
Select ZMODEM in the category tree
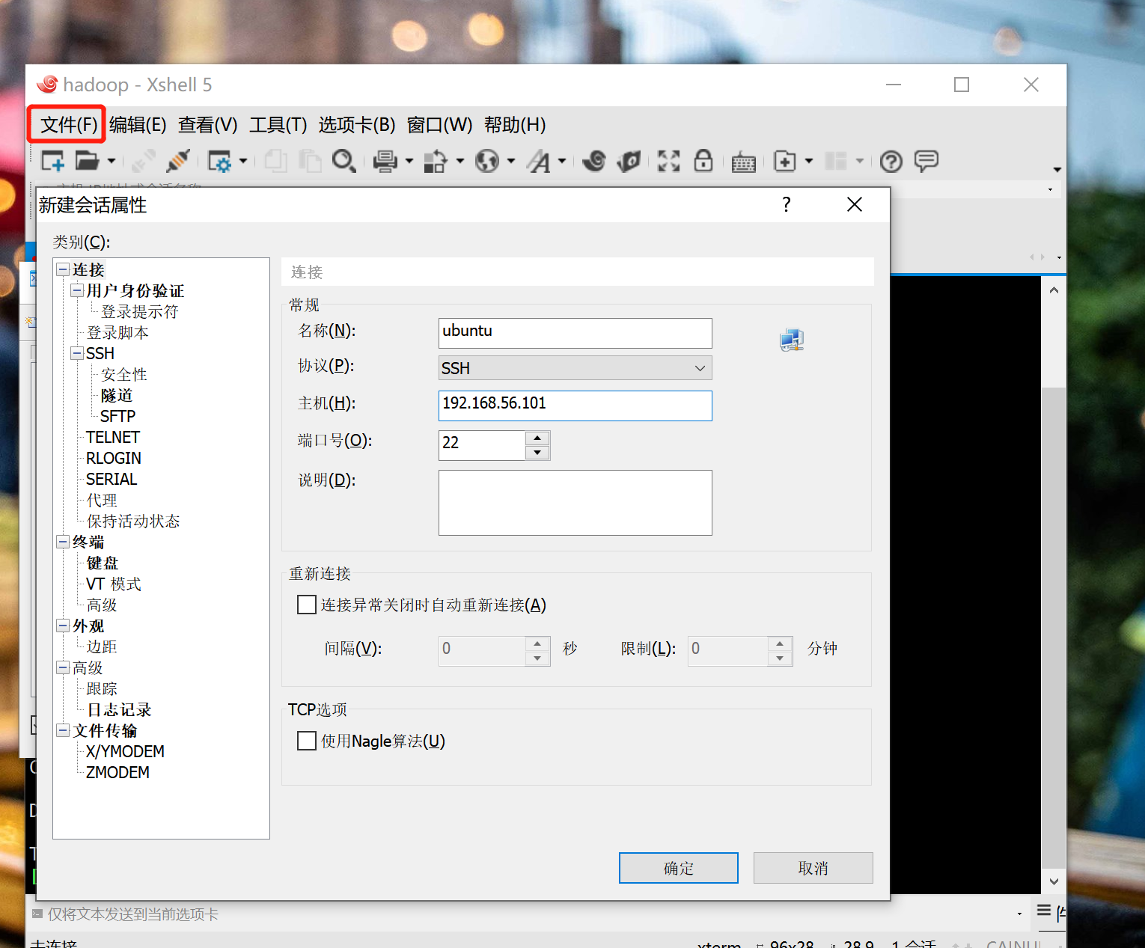[x=117, y=772]
